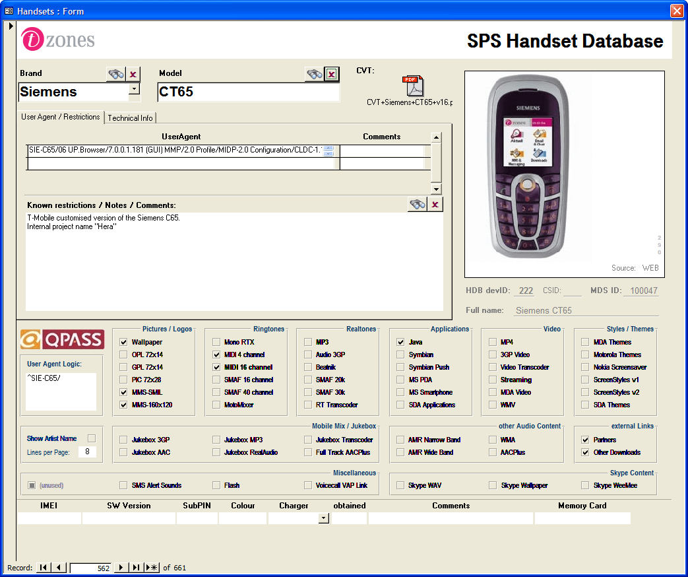
Task: Click the QPASS logo
Action: [63, 339]
